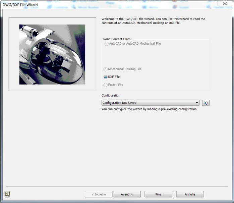Click the submarine preview image
234x203 pixels.
coord(52,54)
